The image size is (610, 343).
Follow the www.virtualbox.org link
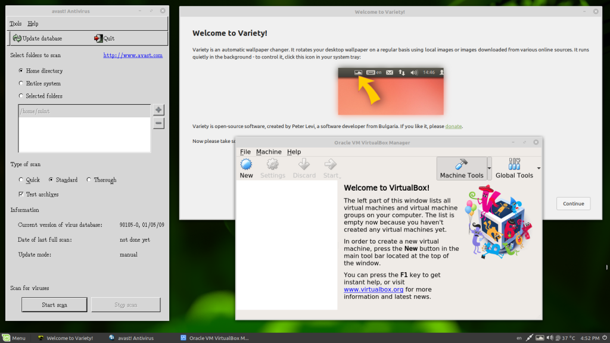click(374, 289)
